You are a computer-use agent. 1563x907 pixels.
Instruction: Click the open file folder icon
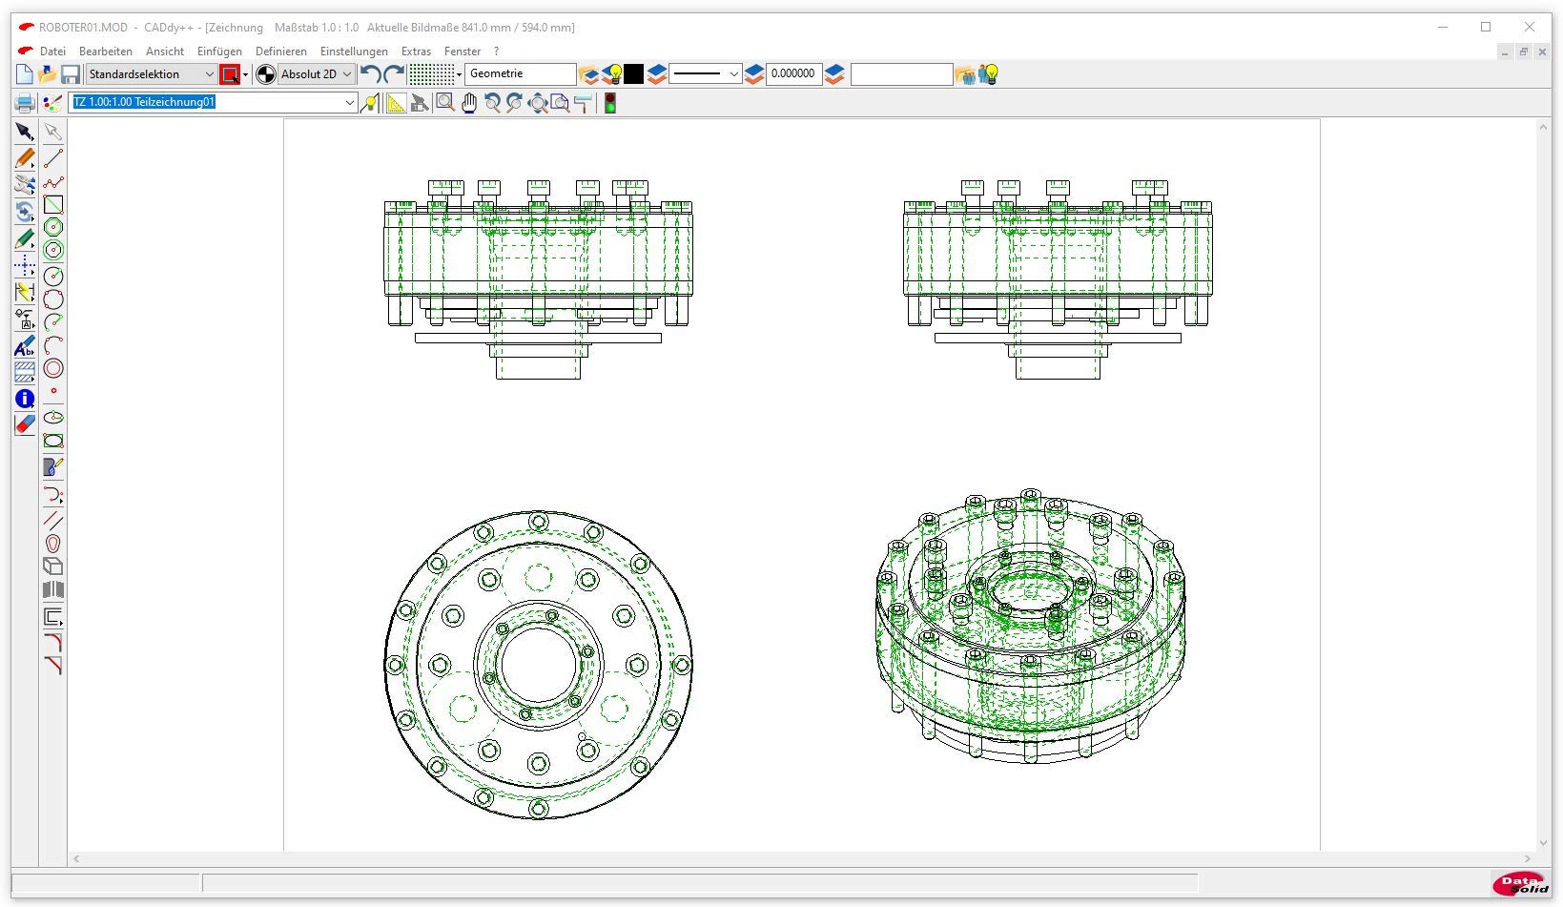click(47, 74)
